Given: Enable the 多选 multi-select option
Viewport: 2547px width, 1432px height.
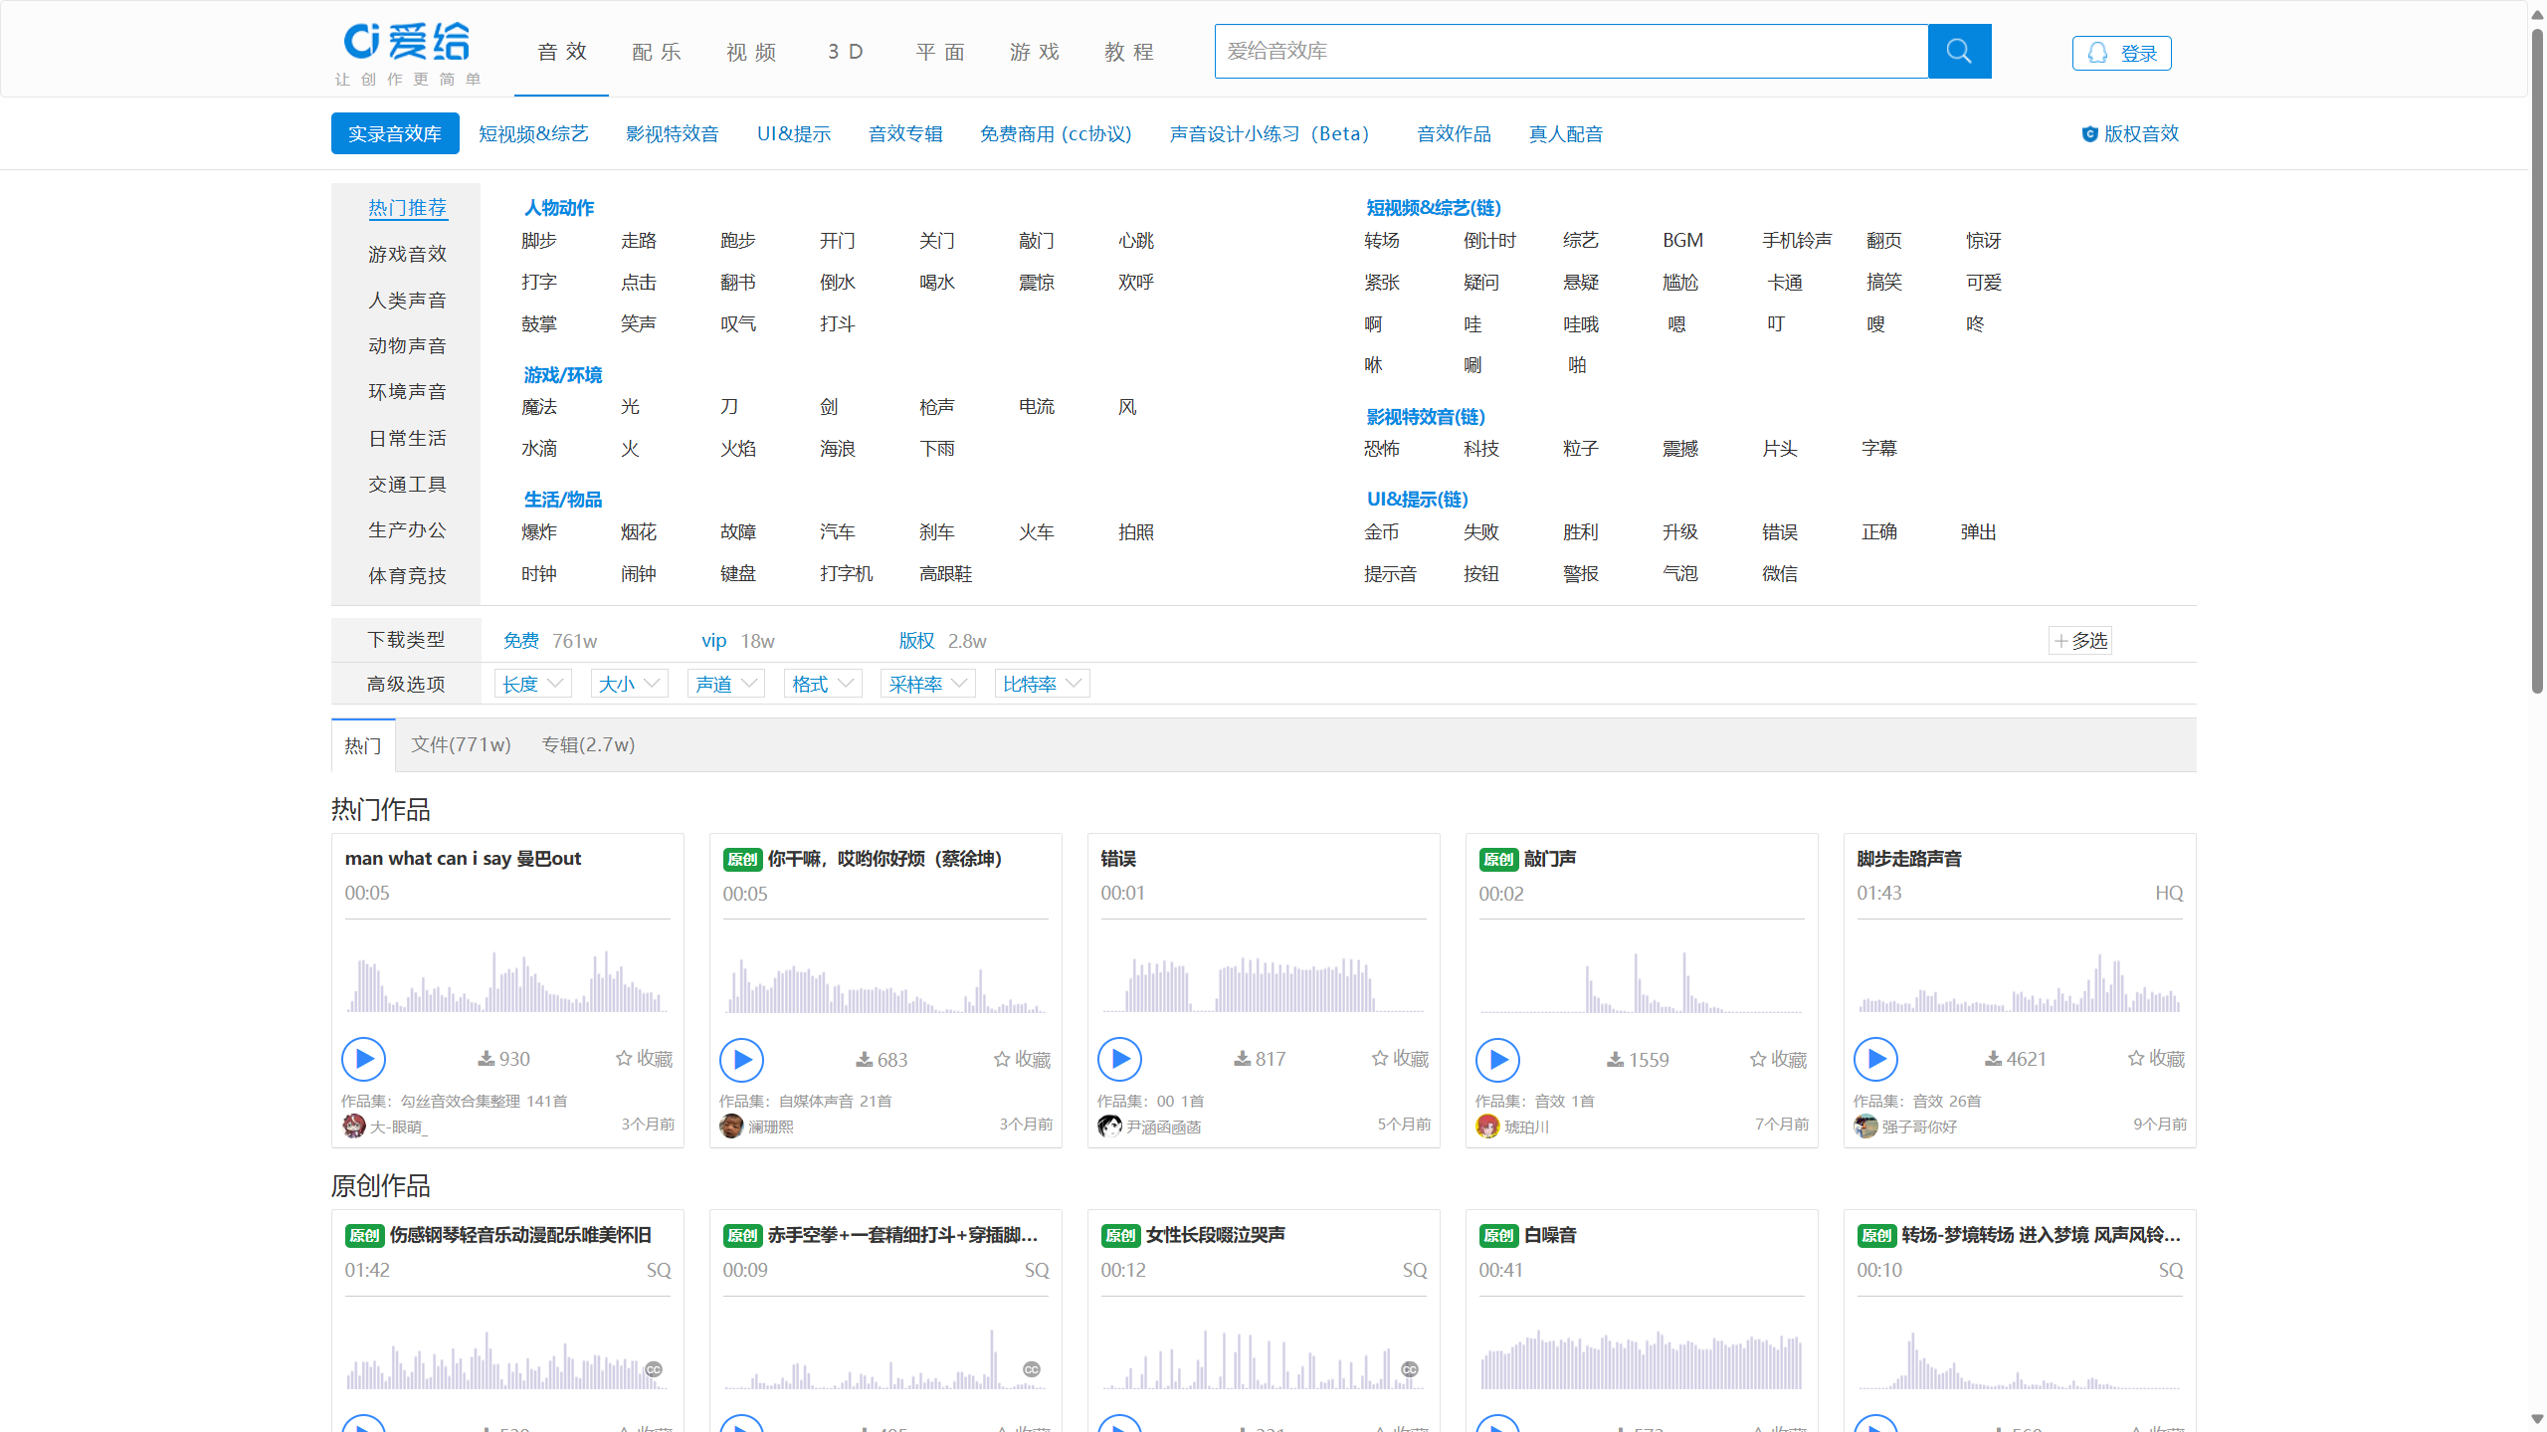Looking at the screenshot, I should [x=2079, y=640].
